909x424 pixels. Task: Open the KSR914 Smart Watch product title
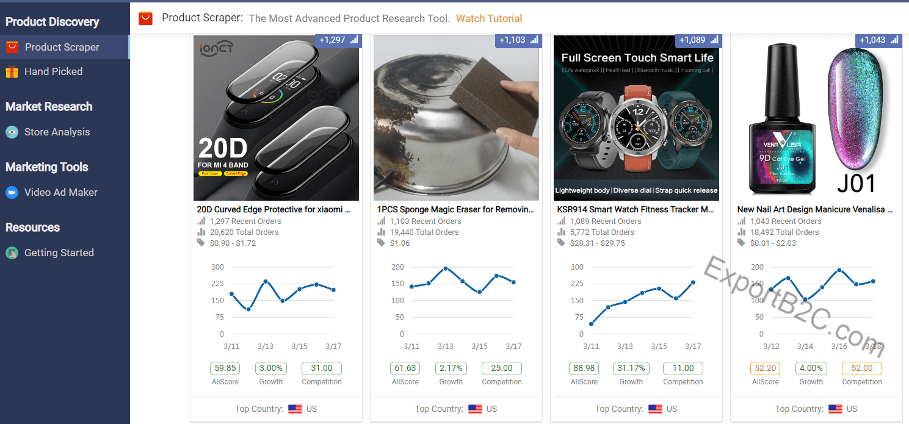[636, 209]
